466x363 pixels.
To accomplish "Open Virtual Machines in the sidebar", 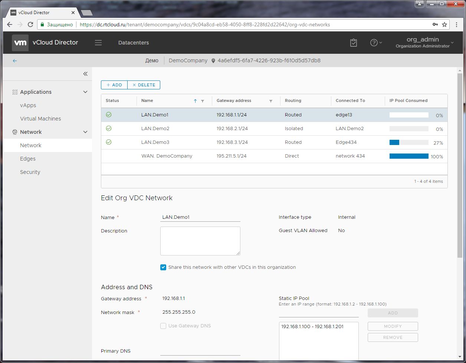I will [x=40, y=119].
